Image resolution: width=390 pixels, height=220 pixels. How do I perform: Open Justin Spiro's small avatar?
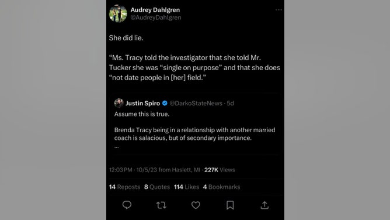119,103
